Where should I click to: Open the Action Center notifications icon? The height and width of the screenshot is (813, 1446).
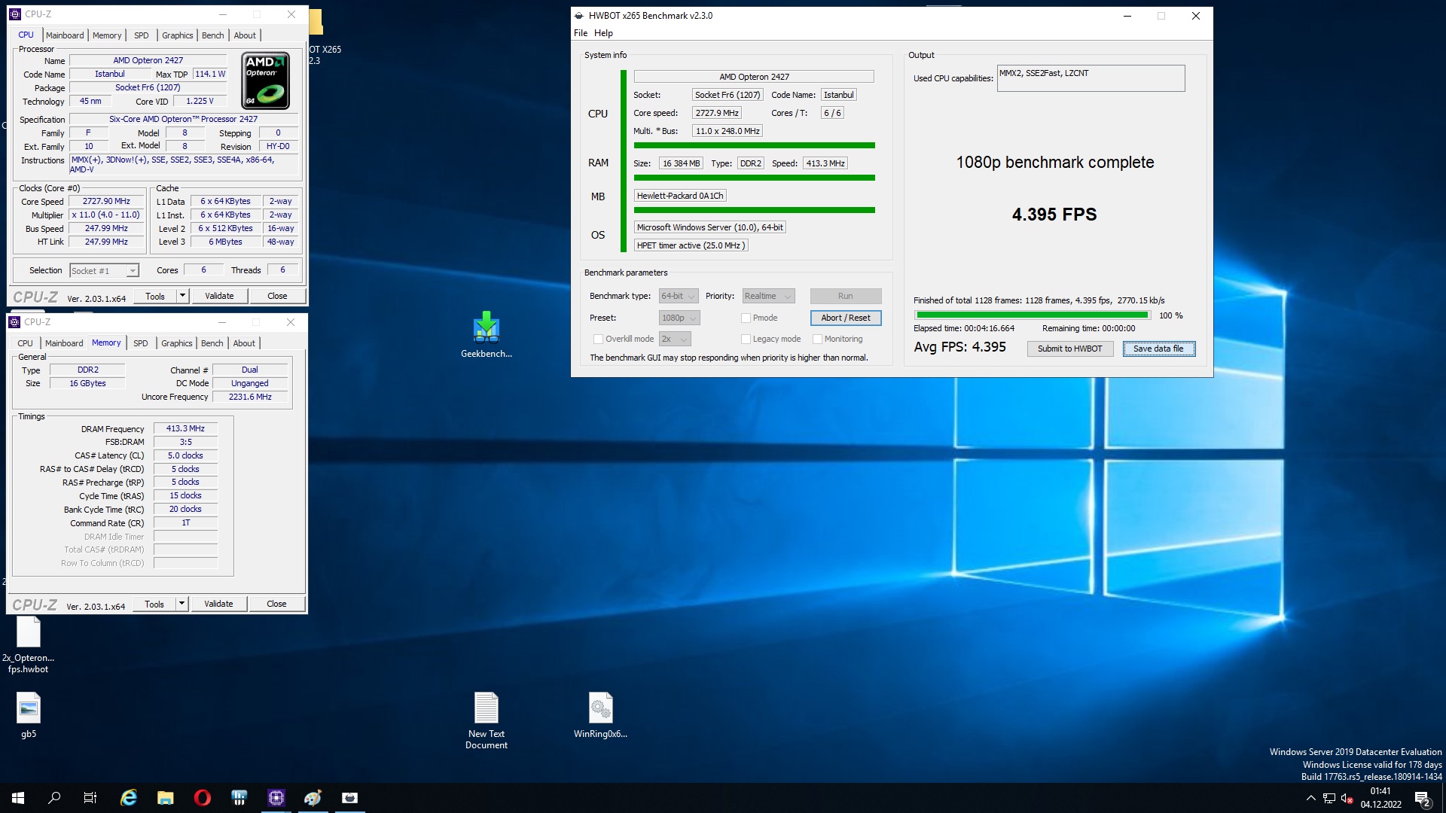coord(1423,799)
